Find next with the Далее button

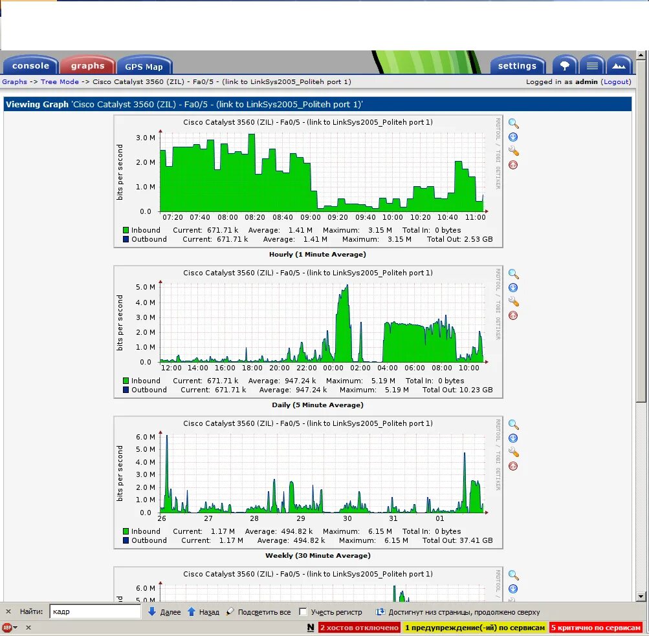point(164,612)
